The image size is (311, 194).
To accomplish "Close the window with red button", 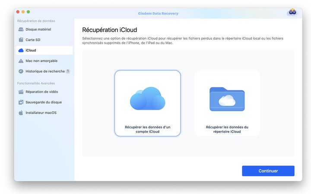I will tap(18, 12).
